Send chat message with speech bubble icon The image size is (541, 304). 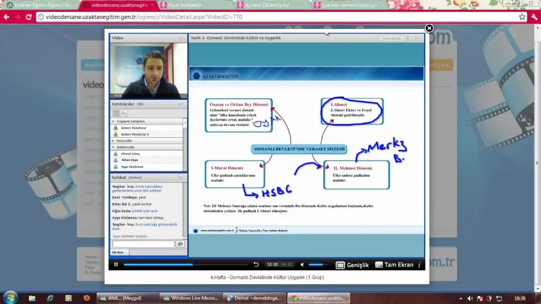tap(180, 244)
